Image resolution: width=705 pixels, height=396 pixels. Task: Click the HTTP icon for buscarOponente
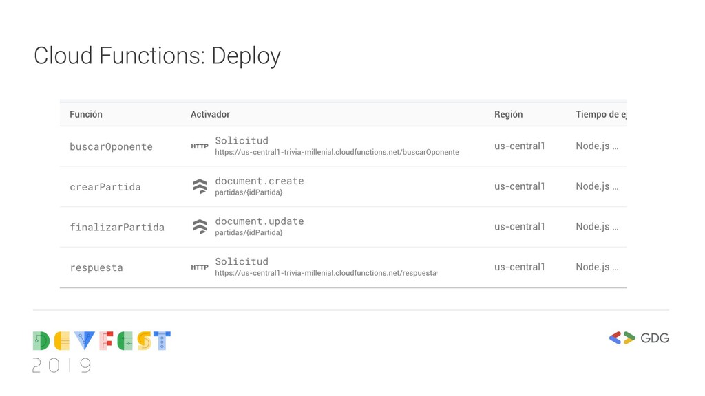(199, 146)
